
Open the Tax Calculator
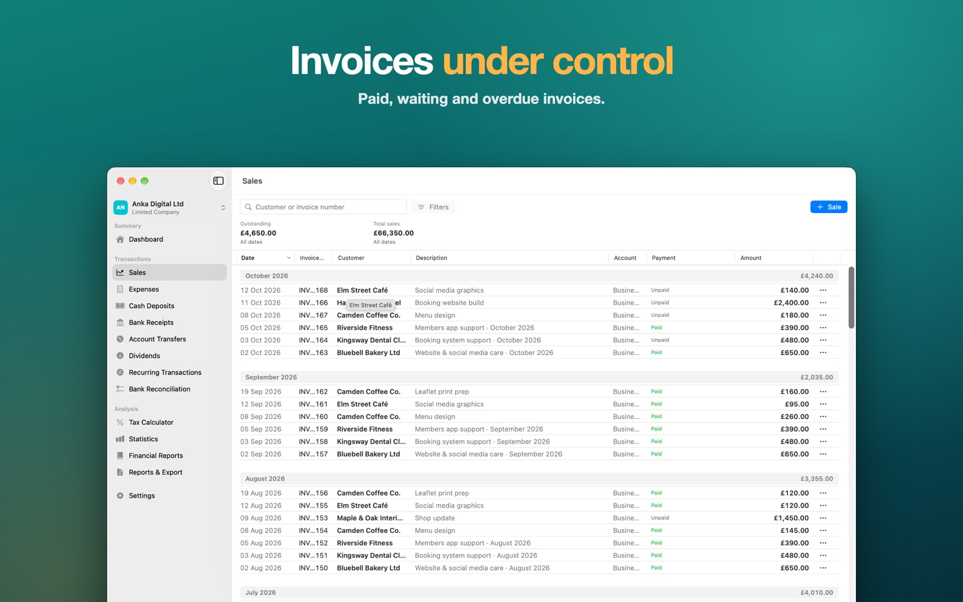coord(169,423)
